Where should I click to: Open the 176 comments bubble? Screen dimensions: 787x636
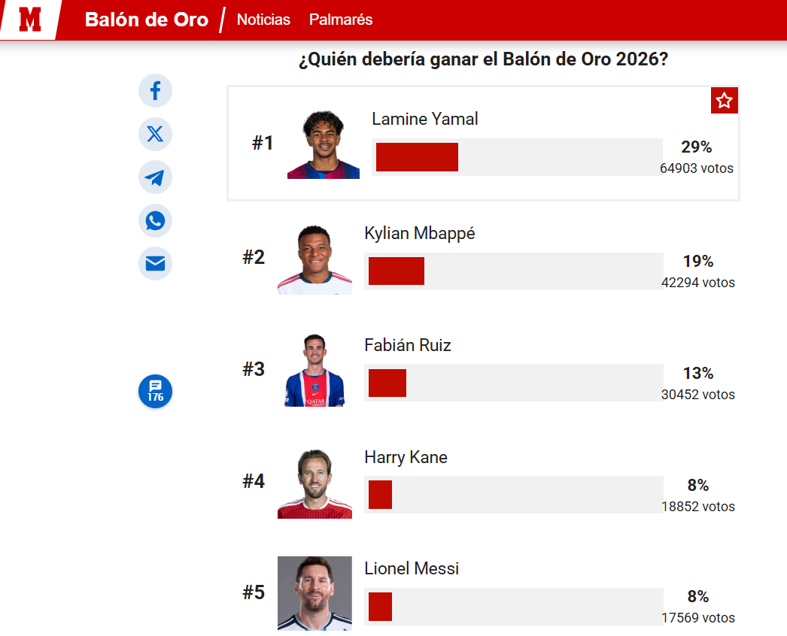pyautogui.click(x=155, y=391)
